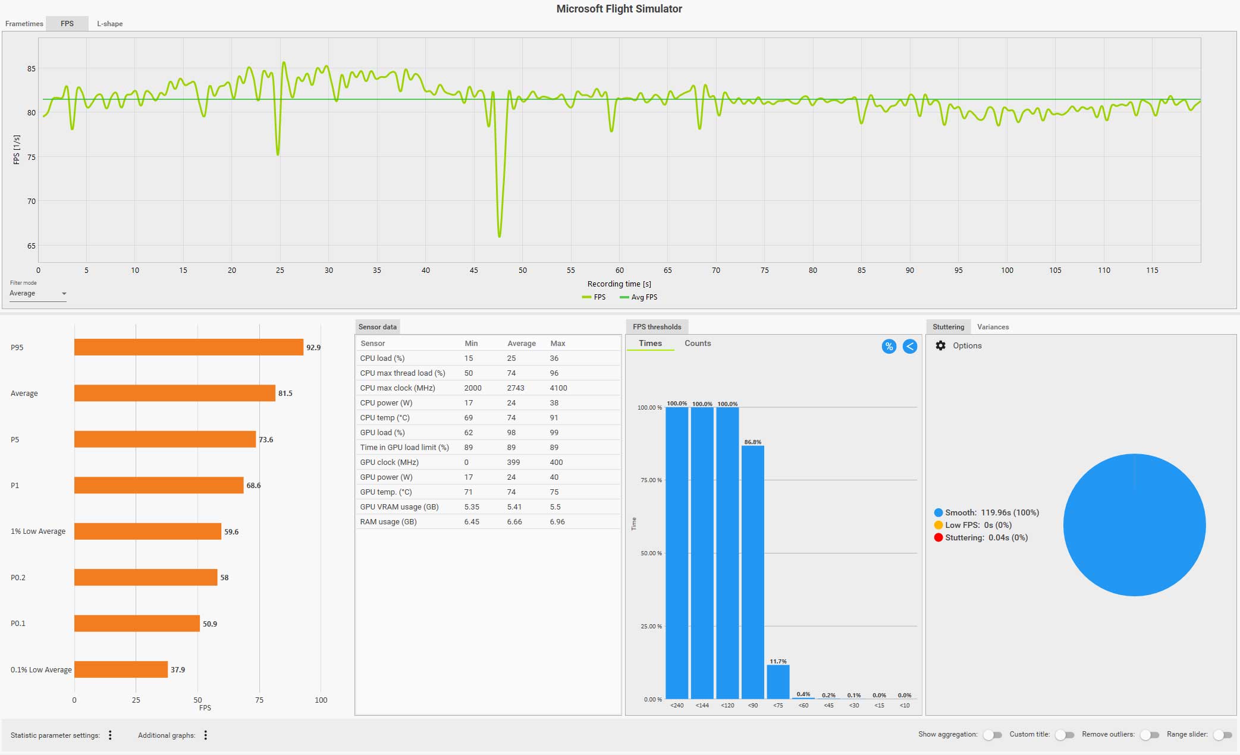Open Additional graphs three-dot menu
1240x755 pixels.
tap(206, 735)
